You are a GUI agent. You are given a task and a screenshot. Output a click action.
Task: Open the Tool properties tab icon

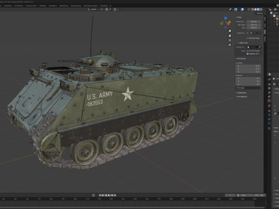click(269, 80)
